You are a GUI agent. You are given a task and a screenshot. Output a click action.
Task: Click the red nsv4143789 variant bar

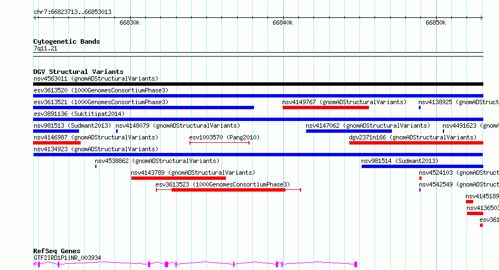[178, 178]
